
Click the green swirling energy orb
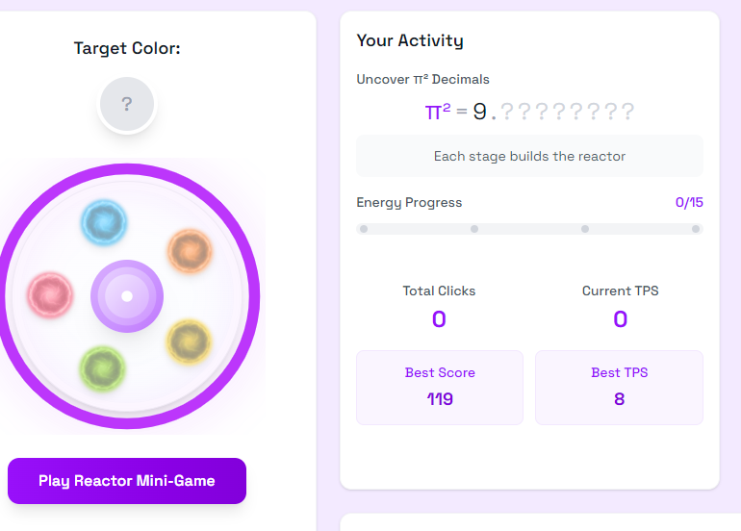coord(103,369)
